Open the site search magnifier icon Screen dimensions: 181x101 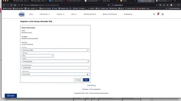(x=154, y=14)
